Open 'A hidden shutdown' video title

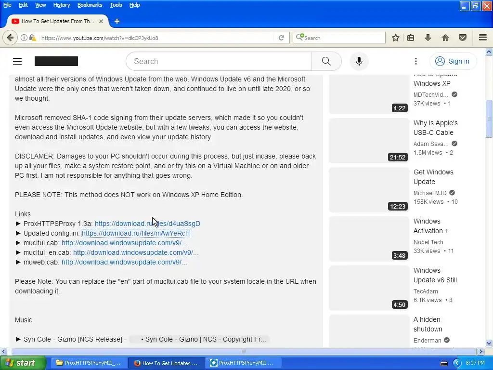(428, 324)
